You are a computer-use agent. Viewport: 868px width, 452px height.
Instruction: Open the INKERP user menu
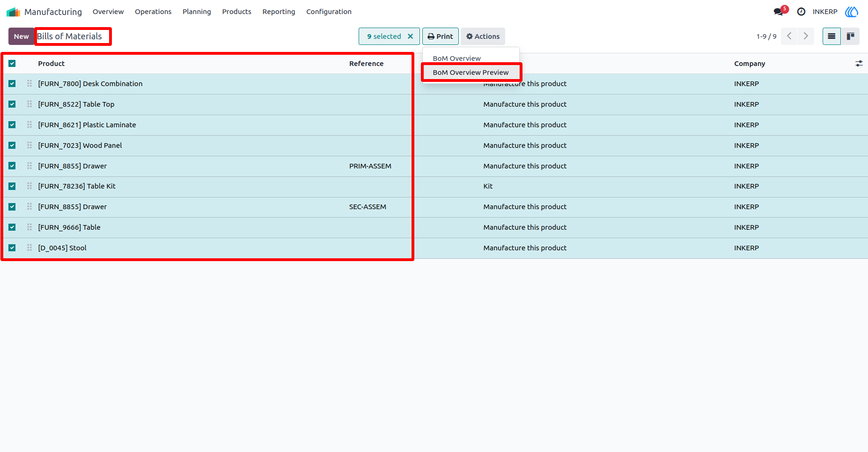[825, 12]
